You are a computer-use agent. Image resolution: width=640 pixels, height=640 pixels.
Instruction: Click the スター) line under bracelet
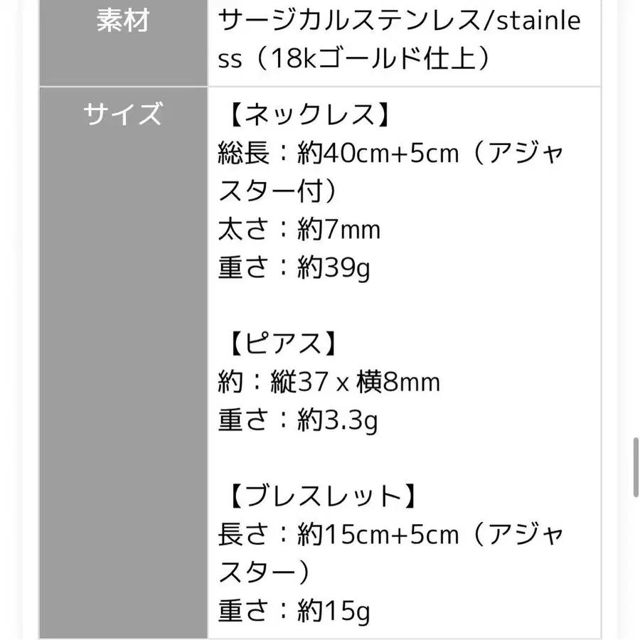(x=265, y=573)
